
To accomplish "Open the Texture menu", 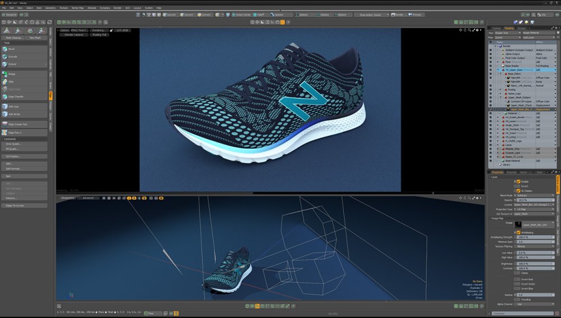I will point(64,8).
